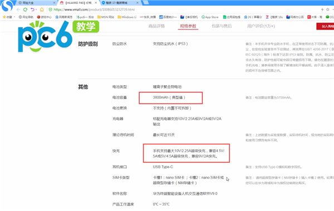
Task: Open the 收藏 favorites star in the bookmarks bar
Action: pos(7,17)
